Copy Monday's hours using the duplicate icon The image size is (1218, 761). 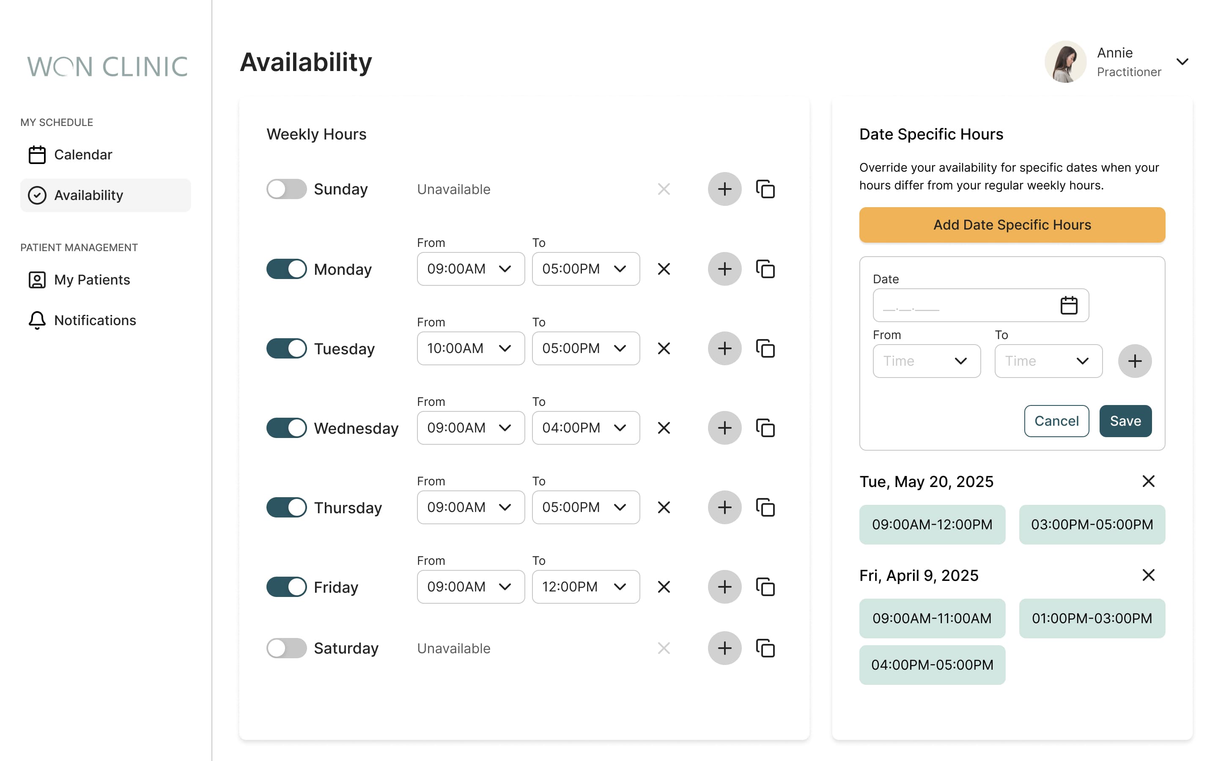tap(765, 269)
